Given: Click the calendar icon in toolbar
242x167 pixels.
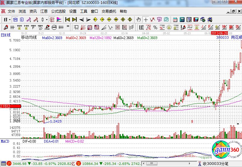Looking at the screenshot, I should (175, 20).
